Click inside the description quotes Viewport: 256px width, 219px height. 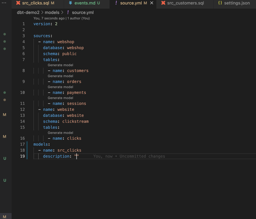pyautogui.click(x=77, y=156)
